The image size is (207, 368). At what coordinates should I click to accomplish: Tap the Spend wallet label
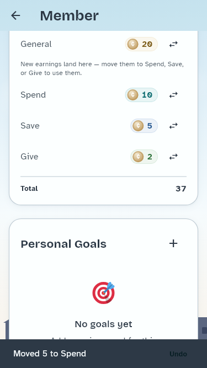[x=33, y=95]
